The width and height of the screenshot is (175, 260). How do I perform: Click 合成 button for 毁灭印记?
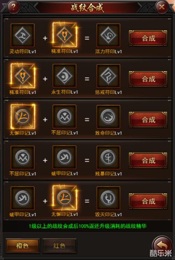click(148, 201)
